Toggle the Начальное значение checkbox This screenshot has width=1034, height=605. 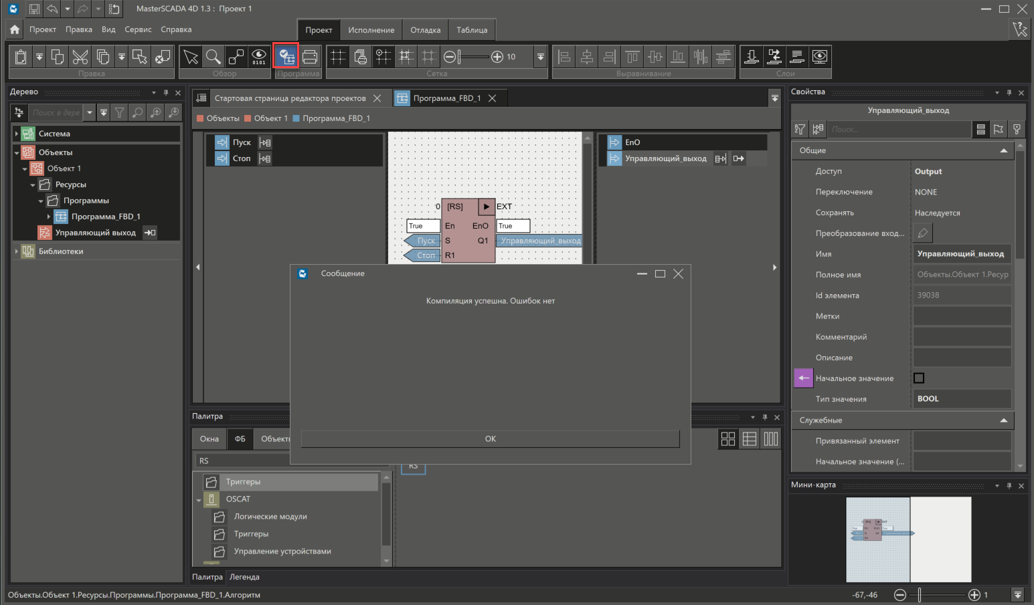(919, 378)
